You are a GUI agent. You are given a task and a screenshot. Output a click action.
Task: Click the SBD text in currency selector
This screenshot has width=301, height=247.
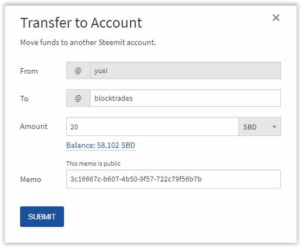[249, 127]
